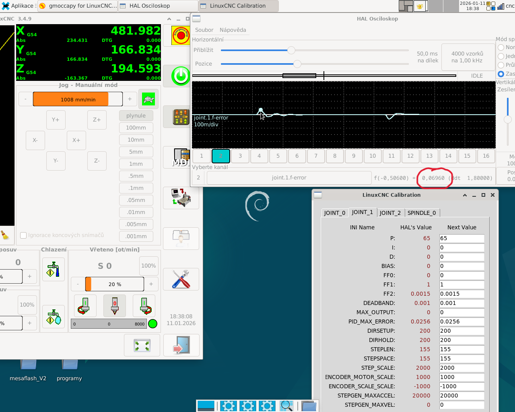Toggle the green machine power button

point(181,76)
